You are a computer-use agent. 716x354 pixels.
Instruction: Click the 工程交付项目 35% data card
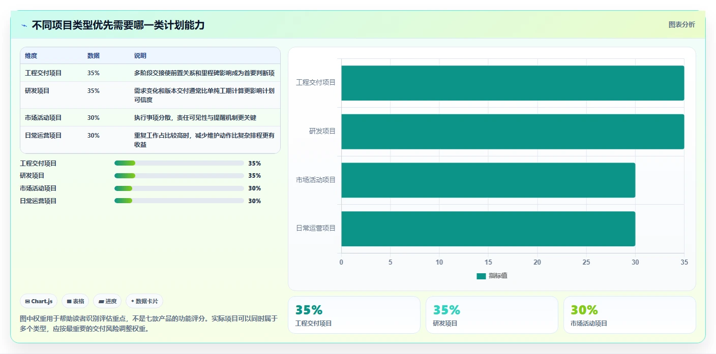click(x=354, y=315)
